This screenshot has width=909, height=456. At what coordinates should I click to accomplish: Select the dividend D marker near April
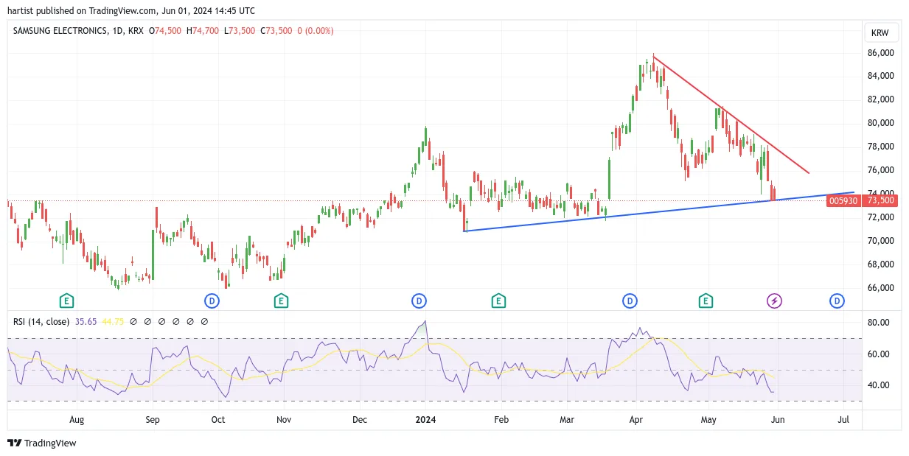pos(630,301)
